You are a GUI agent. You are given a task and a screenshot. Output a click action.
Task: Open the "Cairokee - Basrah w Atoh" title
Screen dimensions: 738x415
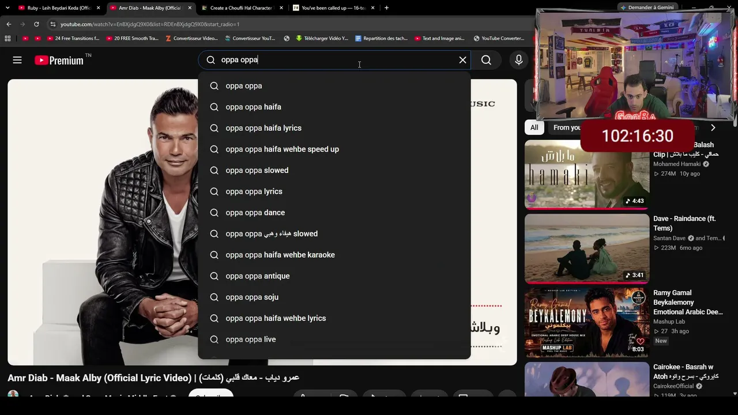(686, 372)
